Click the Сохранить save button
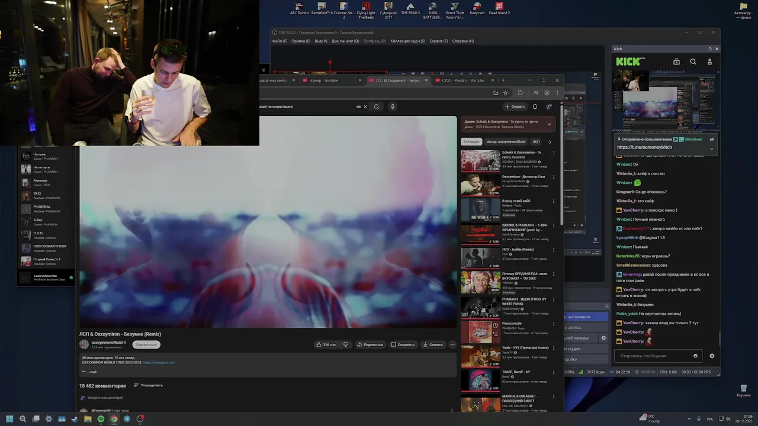Viewport: 758px width, 426px height. click(402, 344)
